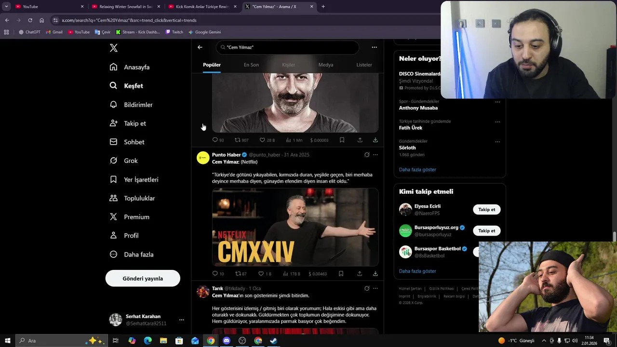Bookmark the Punto Haber post

tap(341, 274)
